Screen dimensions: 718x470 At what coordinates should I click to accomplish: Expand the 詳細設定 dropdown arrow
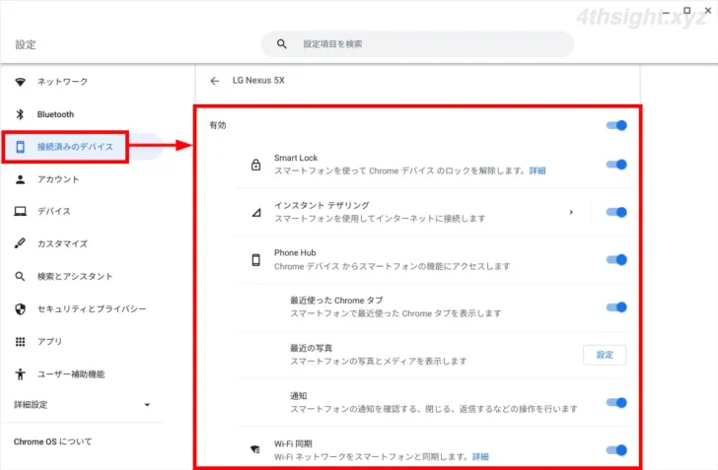(x=147, y=405)
